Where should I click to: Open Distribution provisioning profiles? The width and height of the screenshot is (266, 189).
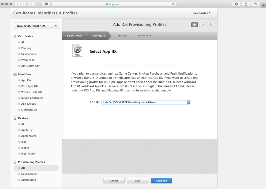click(x=28, y=180)
